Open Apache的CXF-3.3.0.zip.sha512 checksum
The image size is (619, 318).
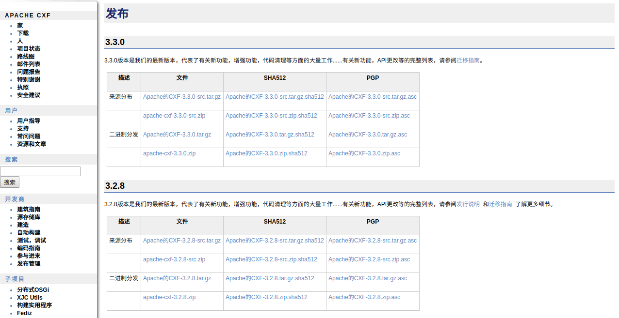[266, 153]
